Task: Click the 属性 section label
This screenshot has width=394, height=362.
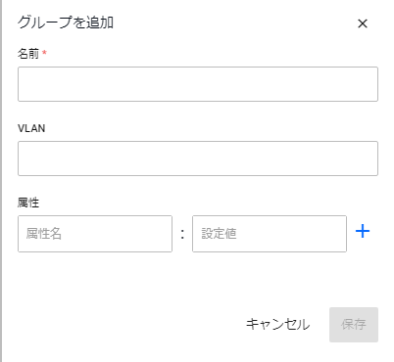Action: 28,203
